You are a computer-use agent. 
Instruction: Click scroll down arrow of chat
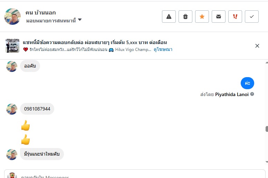point(266,161)
